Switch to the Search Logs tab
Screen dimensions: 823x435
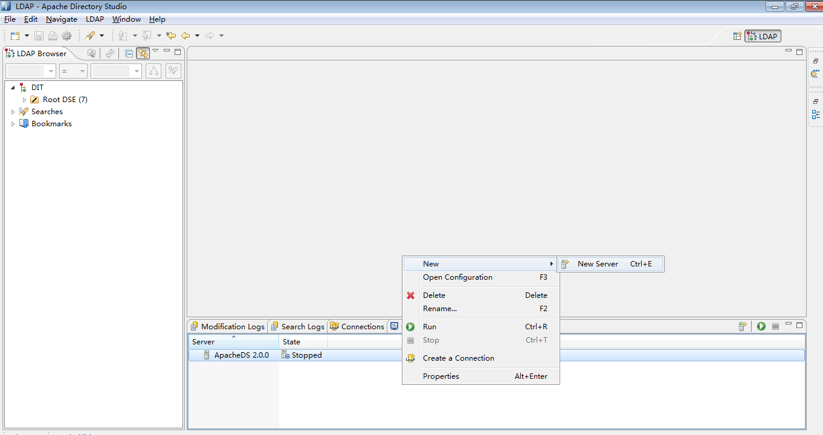(x=297, y=326)
